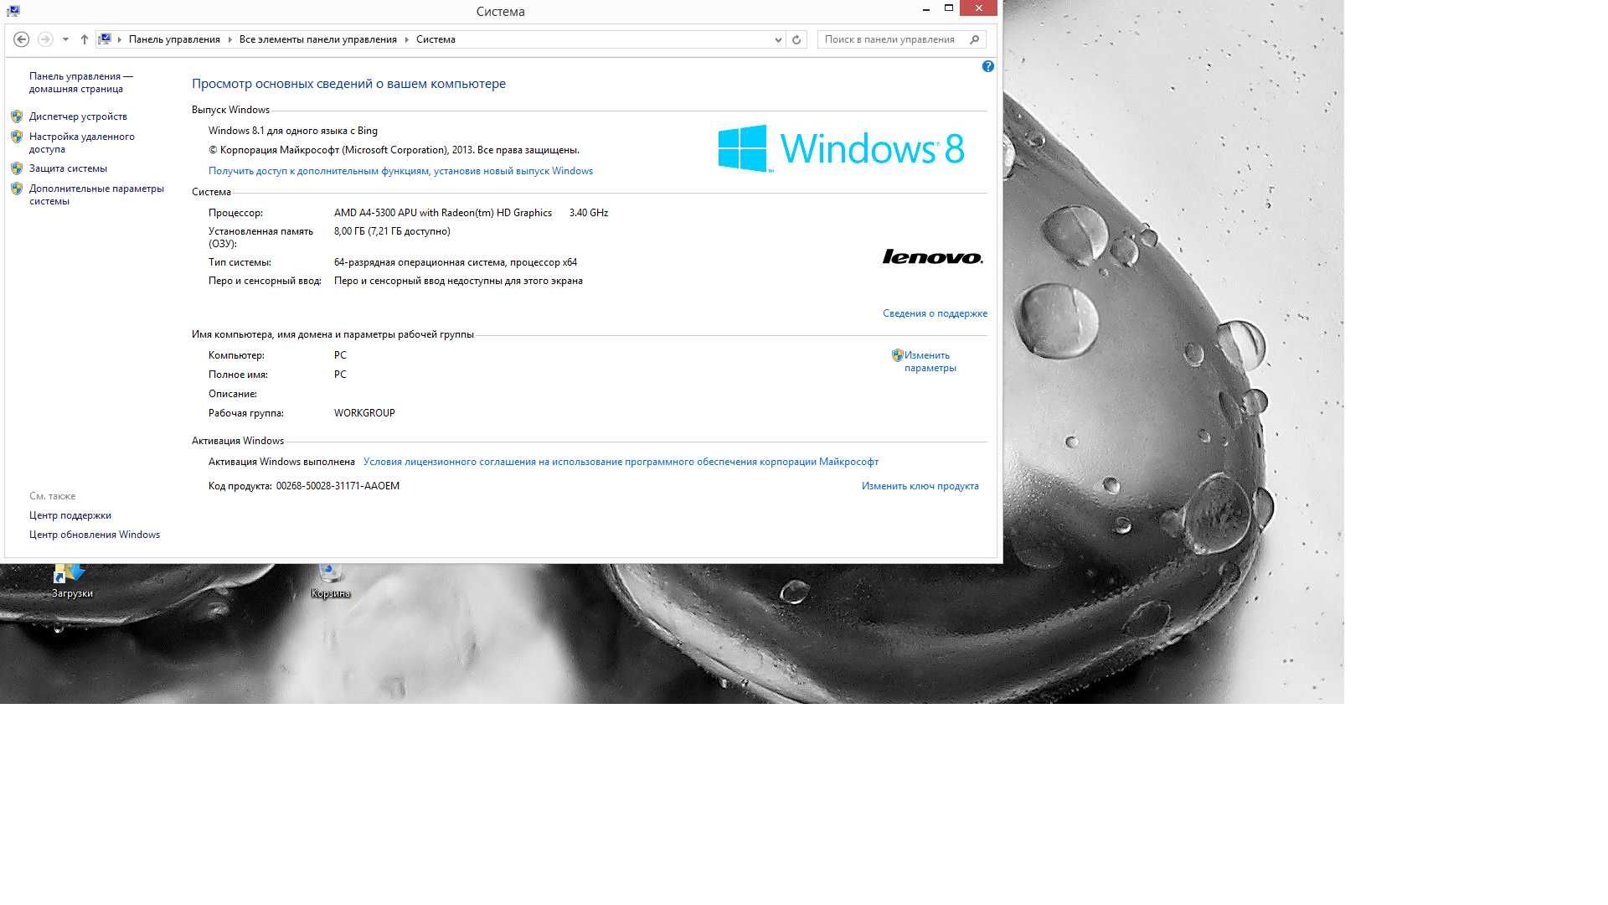Open Help via blue question mark

coord(988,66)
